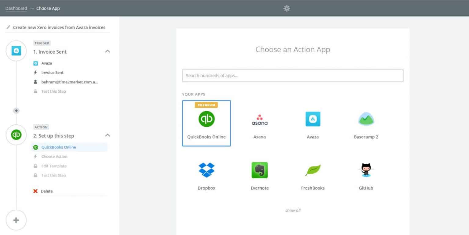Click the search hundreds of apps field
The image size is (469, 235).
[293, 75]
